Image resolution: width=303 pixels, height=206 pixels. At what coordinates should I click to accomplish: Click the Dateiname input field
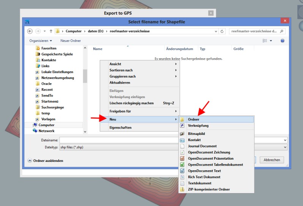(118, 140)
